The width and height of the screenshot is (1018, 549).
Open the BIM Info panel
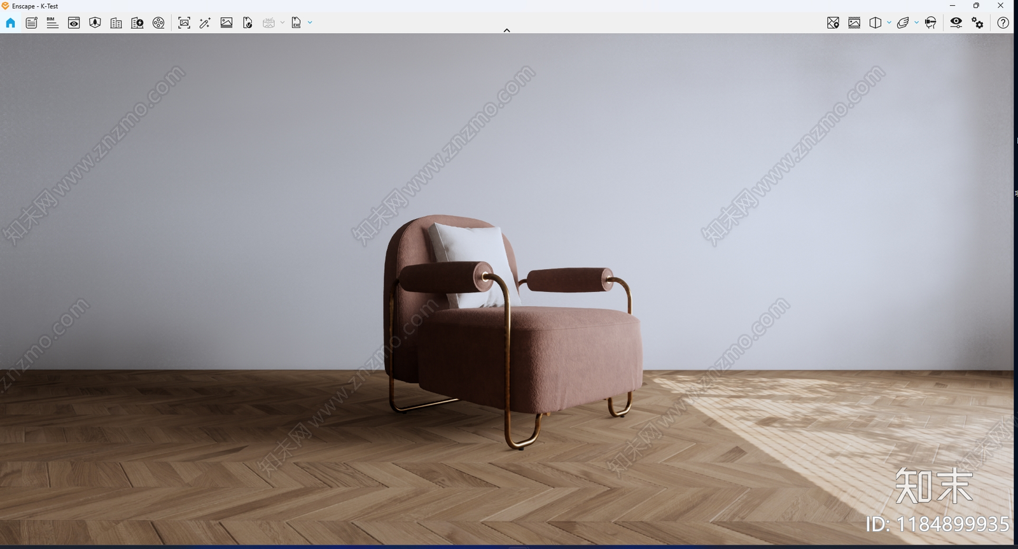click(52, 23)
